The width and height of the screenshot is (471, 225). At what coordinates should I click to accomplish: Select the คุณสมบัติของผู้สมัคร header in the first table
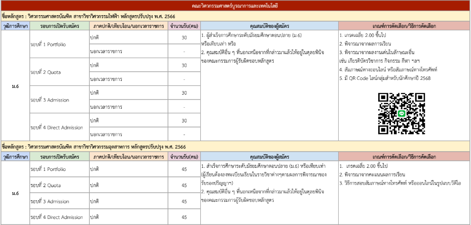click(x=269, y=25)
